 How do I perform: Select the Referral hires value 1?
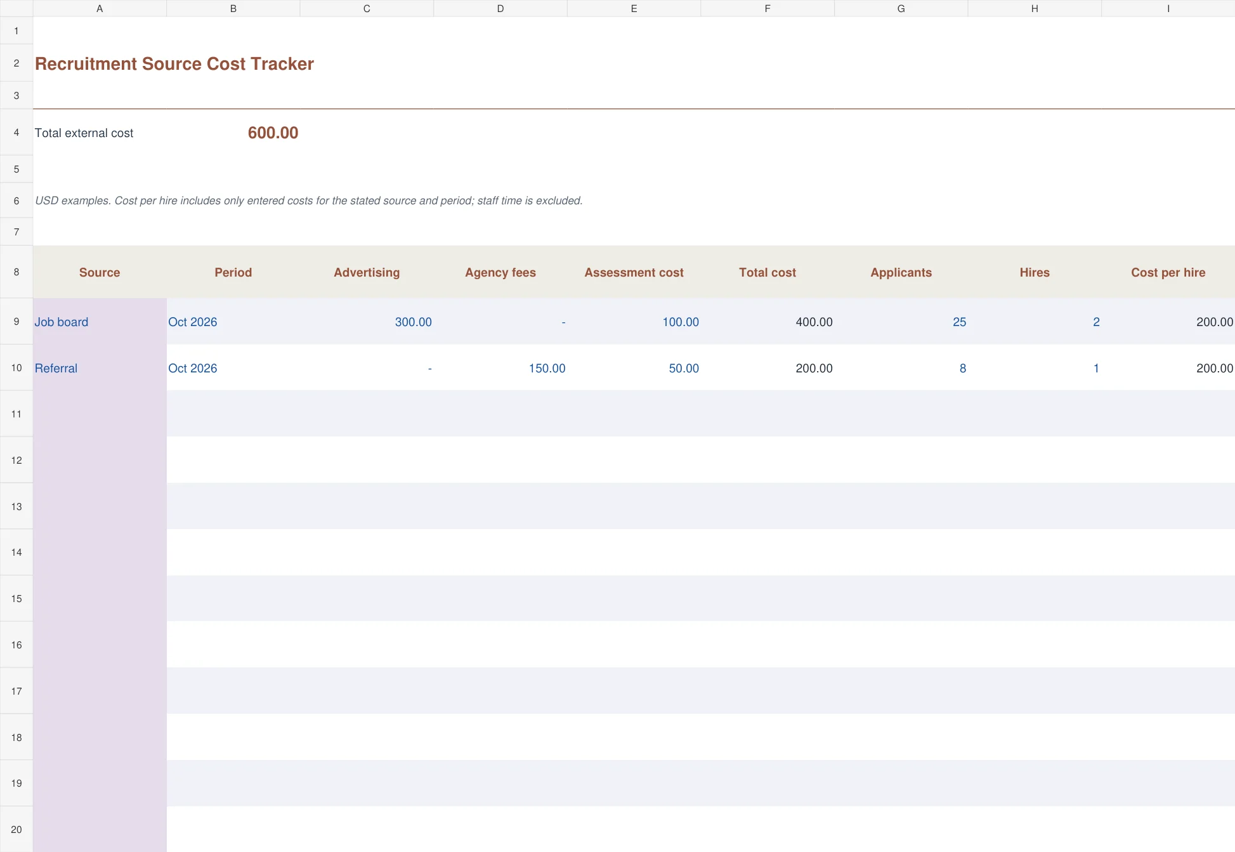click(1035, 368)
